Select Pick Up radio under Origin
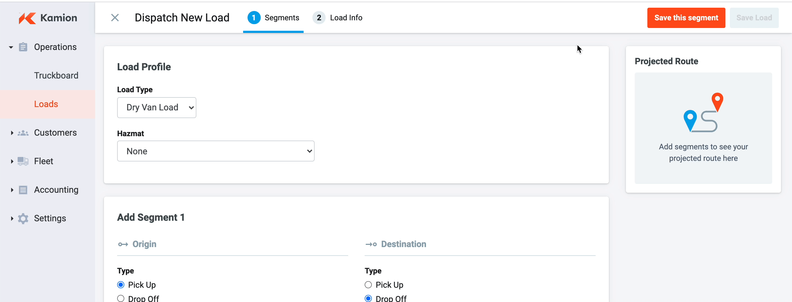This screenshot has width=792, height=302. pyautogui.click(x=121, y=285)
